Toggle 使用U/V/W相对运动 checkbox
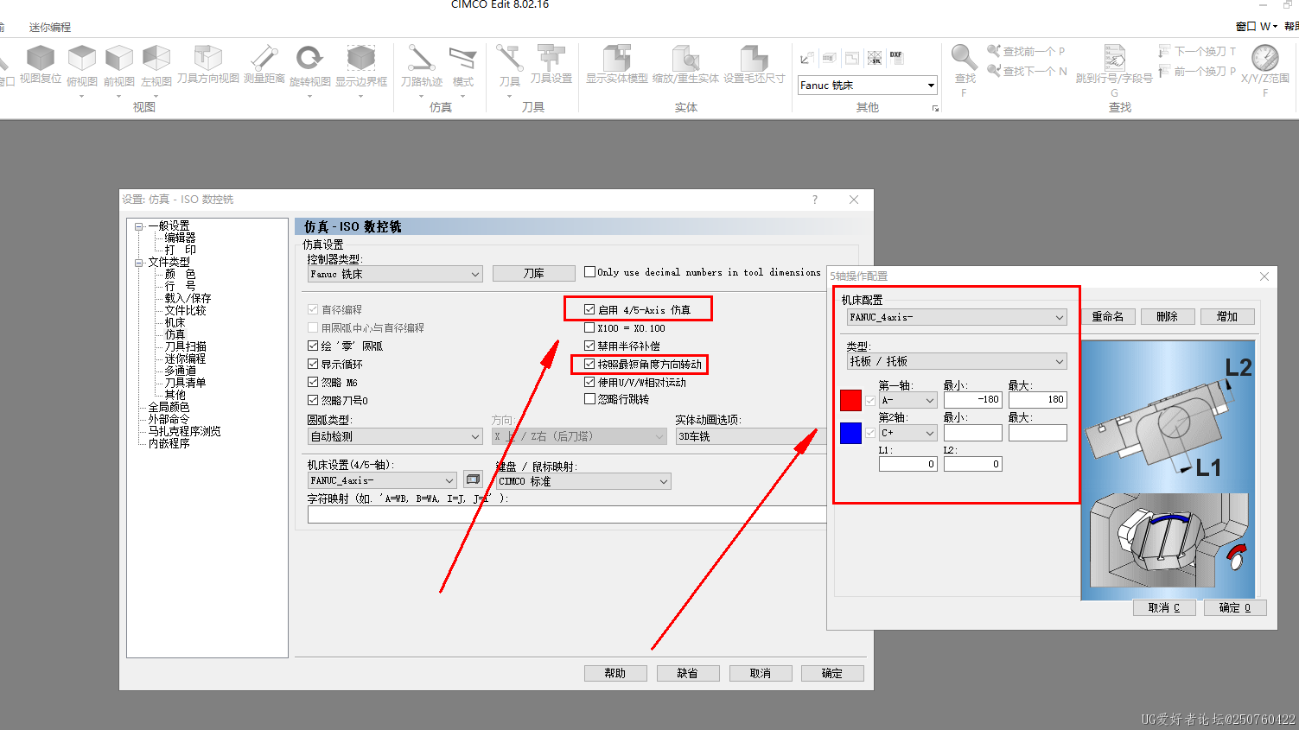This screenshot has height=730, width=1299. 589,382
